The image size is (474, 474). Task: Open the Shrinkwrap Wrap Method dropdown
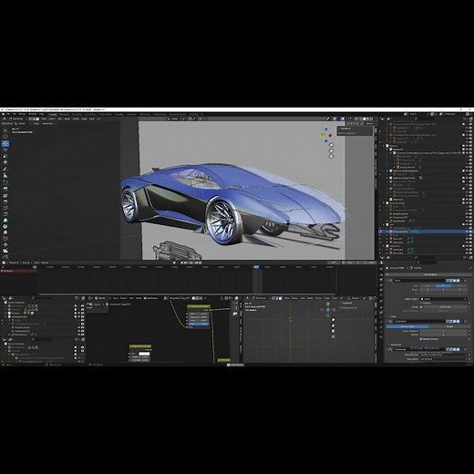point(443,355)
